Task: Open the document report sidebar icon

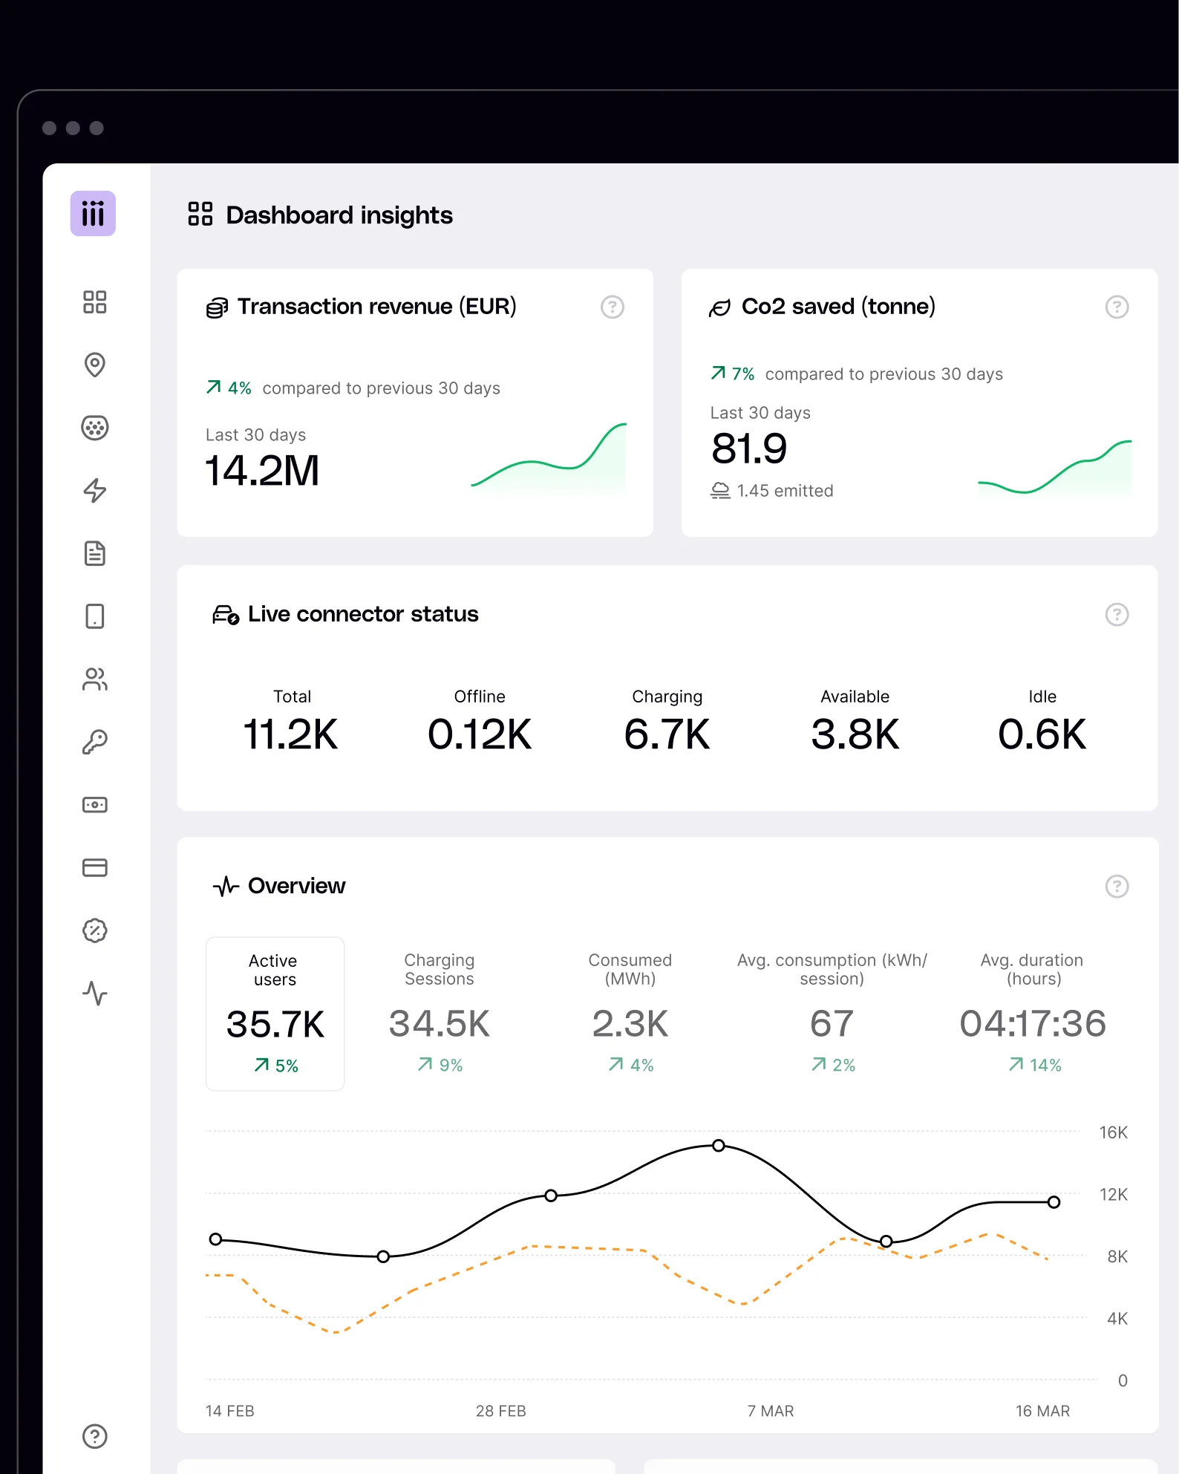Action: (95, 553)
